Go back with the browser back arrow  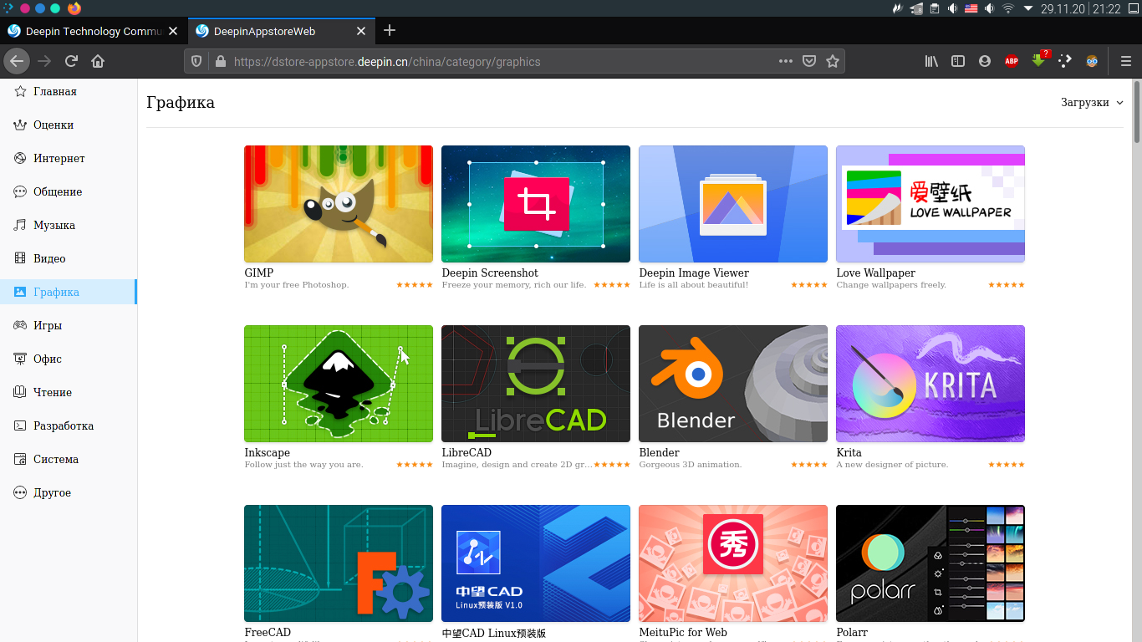(x=17, y=61)
